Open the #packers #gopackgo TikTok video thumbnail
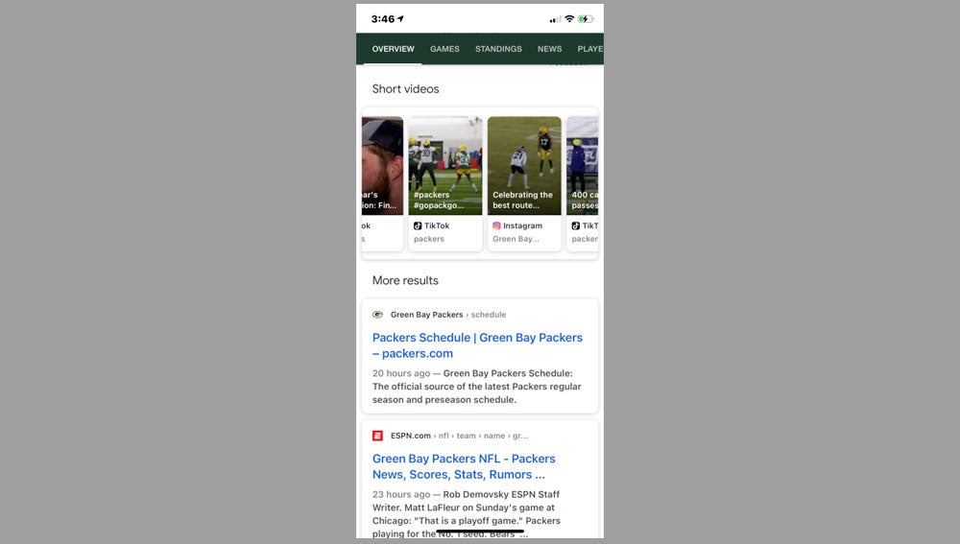The height and width of the screenshot is (544, 960). point(445,166)
